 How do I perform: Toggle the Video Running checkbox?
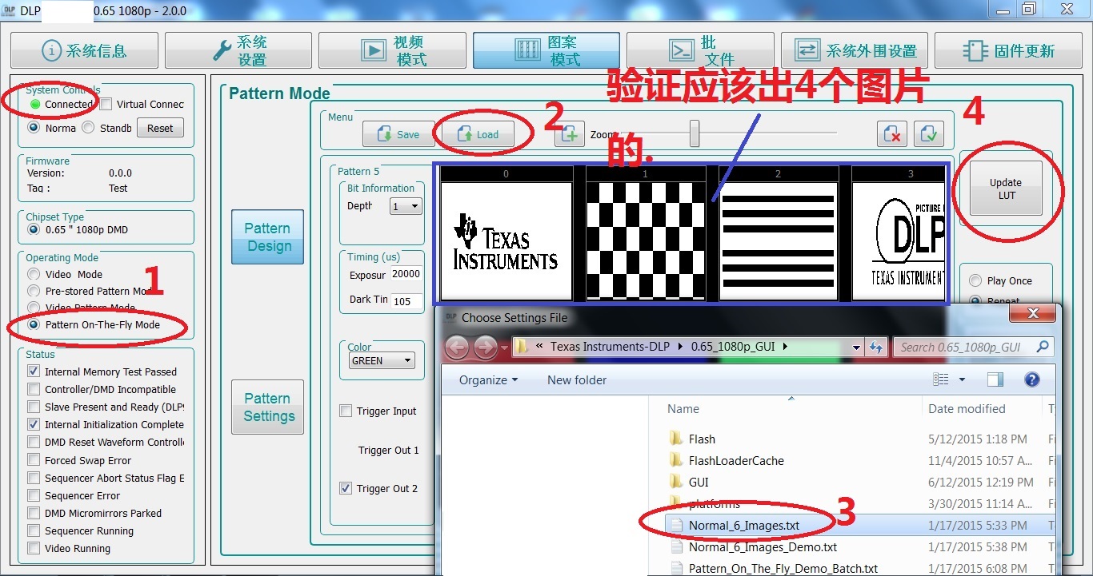point(34,548)
